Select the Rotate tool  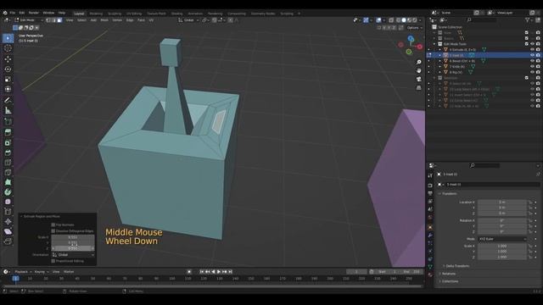click(x=8, y=69)
